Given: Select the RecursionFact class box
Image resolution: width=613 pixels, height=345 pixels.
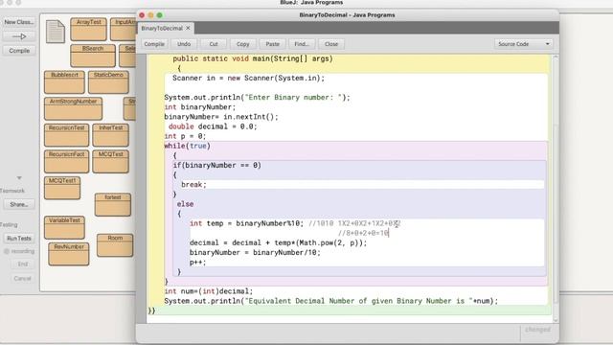Looking at the screenshot, I should pyautogui.click(x=66, y=162).
